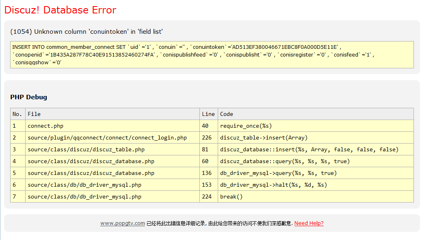Click line number 226 cell
The height and width of the screenshot is (240, 422).
tap(209, 138)
